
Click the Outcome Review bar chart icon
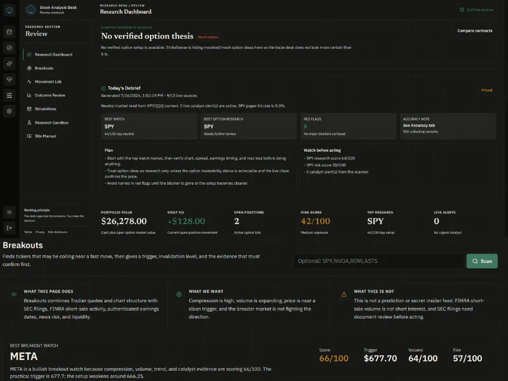coord(29,95)
